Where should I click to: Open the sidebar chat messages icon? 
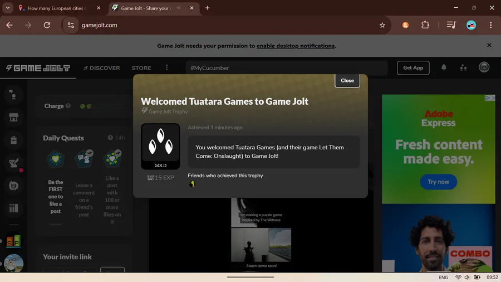pos(13,186)
